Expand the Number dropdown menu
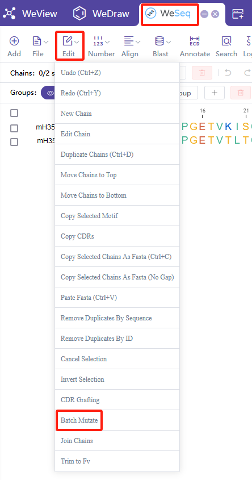Image resolution: width=252 pixels, height=480 pixels. (x=102, y=41)
